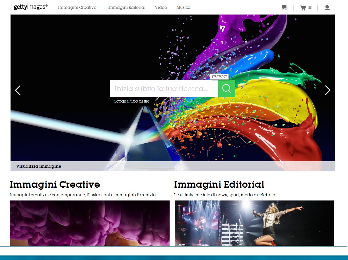Click the image ID label 175875297
The height and width of the screenshot is (260, 348).
(219, 77)
